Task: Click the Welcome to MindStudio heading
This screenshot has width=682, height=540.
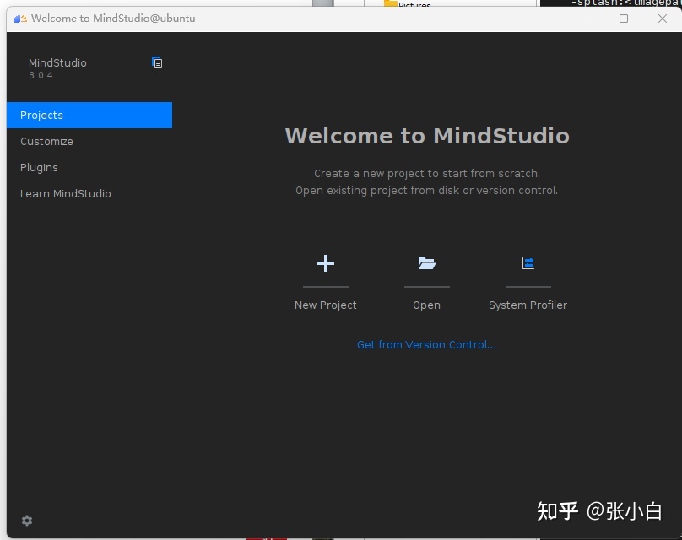Action: coord(427,135)
